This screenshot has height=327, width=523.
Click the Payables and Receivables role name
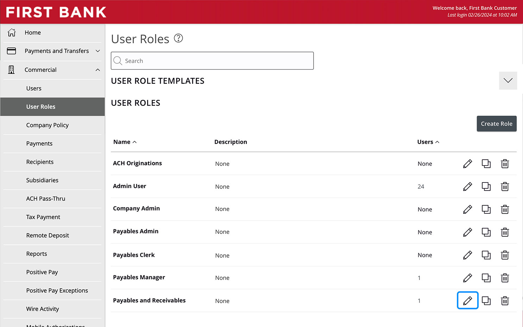(149, 300)
